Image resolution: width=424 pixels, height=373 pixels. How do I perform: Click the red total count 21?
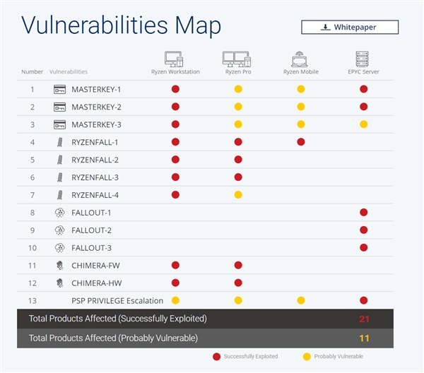(364, 319)
